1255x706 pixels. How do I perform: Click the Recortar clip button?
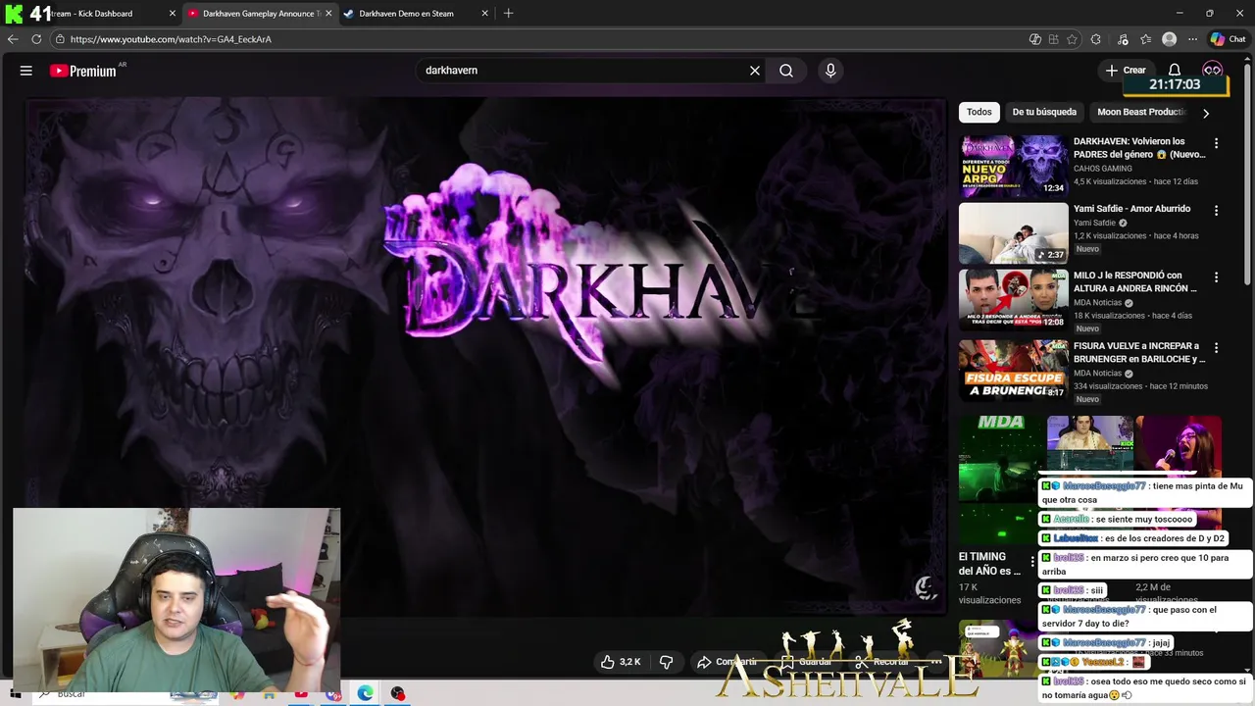tap(882, 662)
